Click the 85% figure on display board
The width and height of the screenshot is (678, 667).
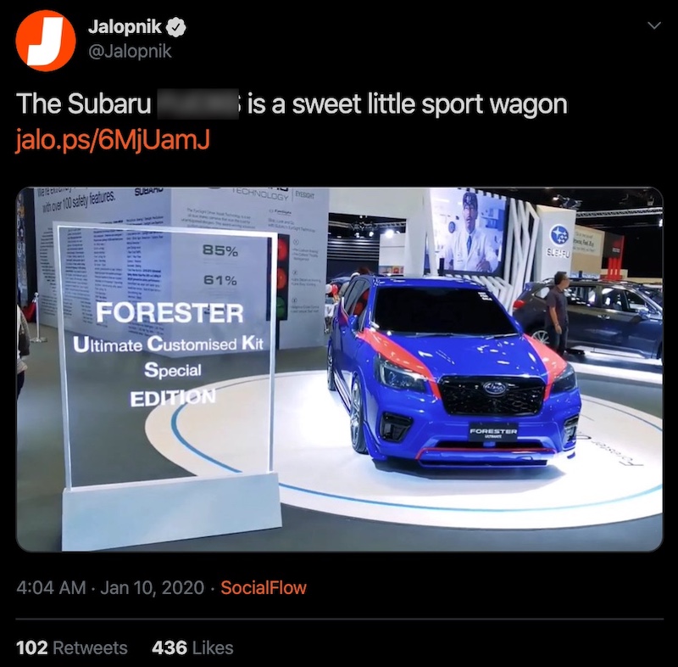pyautogui.click(x=220, y=250)
